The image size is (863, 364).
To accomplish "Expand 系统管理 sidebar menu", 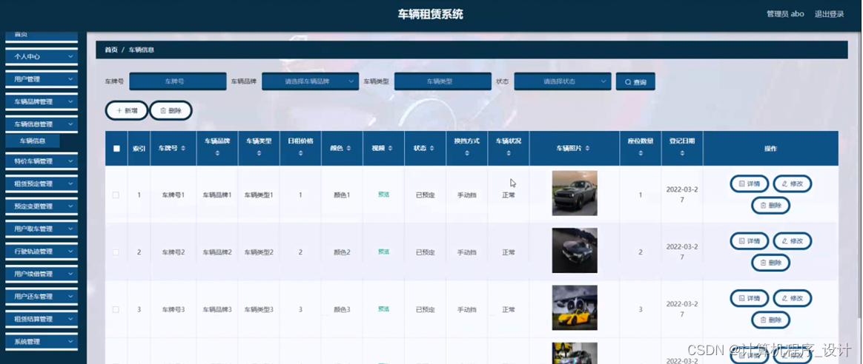I will coord(42,342).
